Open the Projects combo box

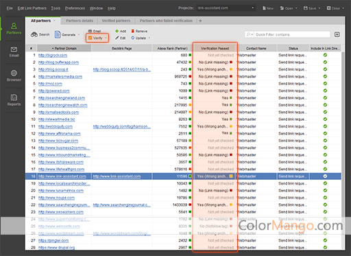pos(226,8)
